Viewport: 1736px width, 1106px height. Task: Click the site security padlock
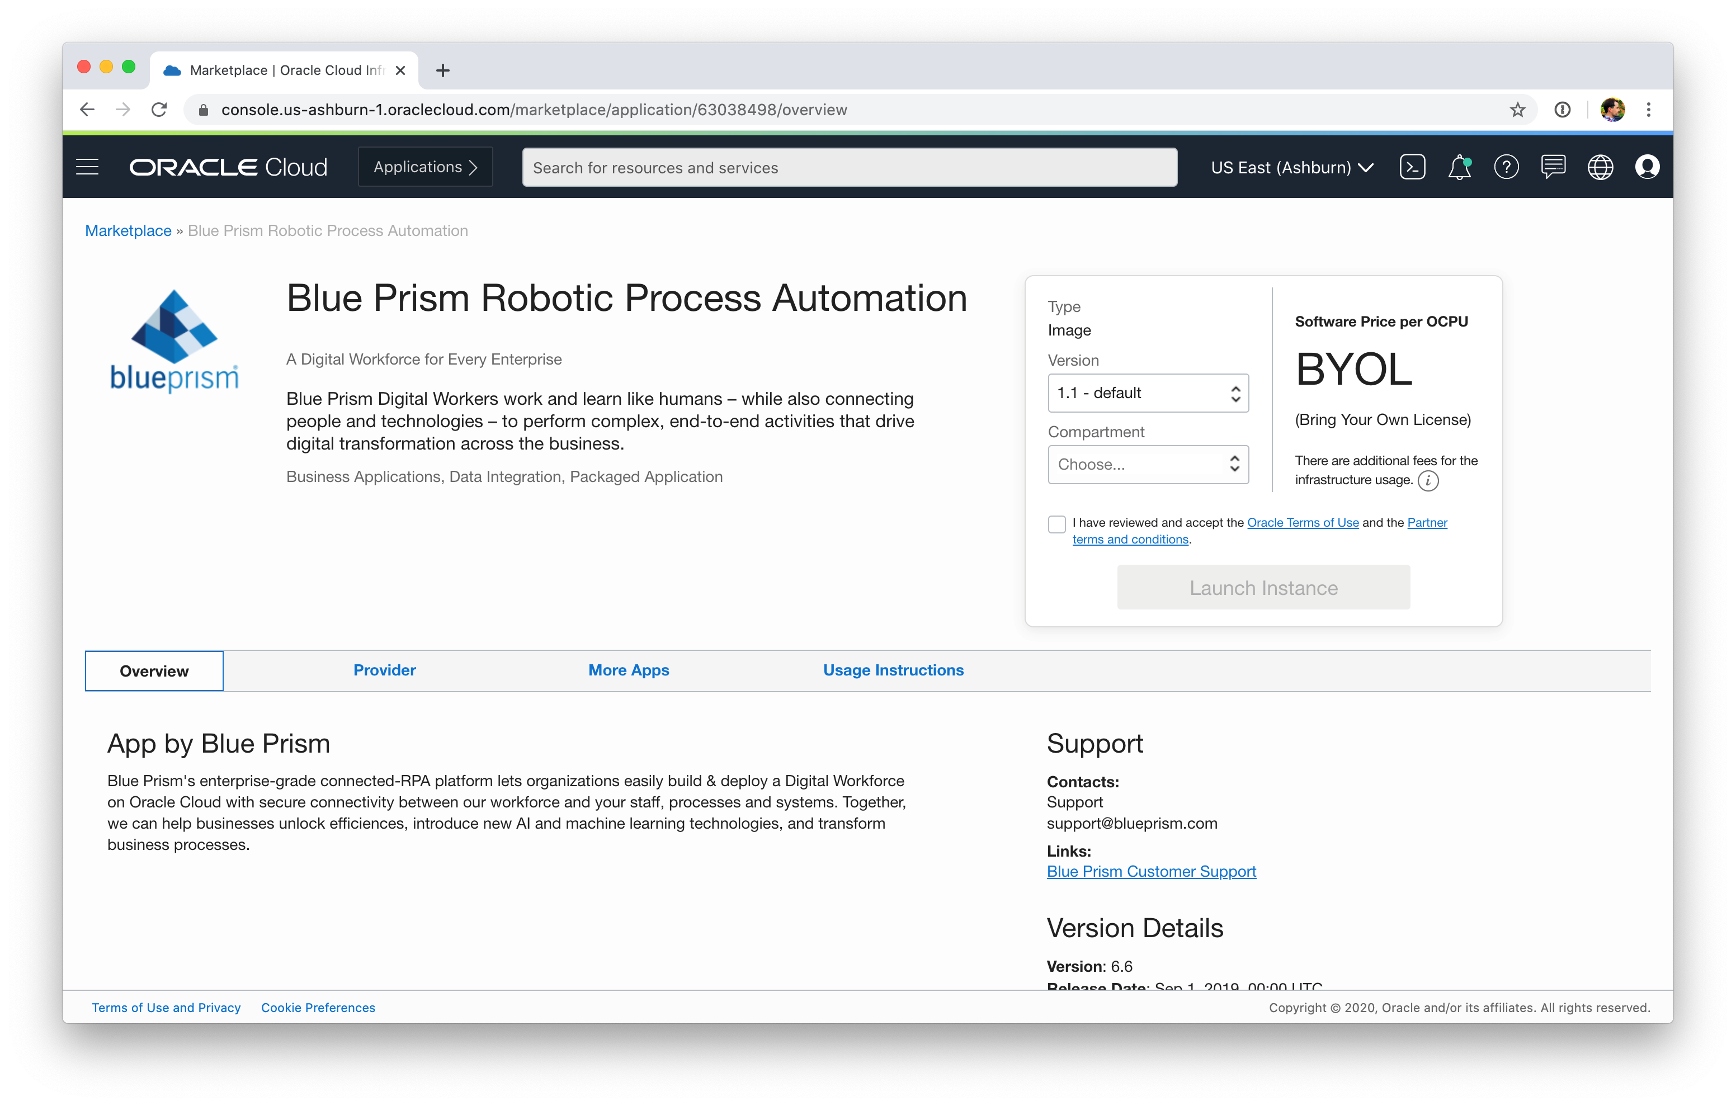tap(204, 110)
